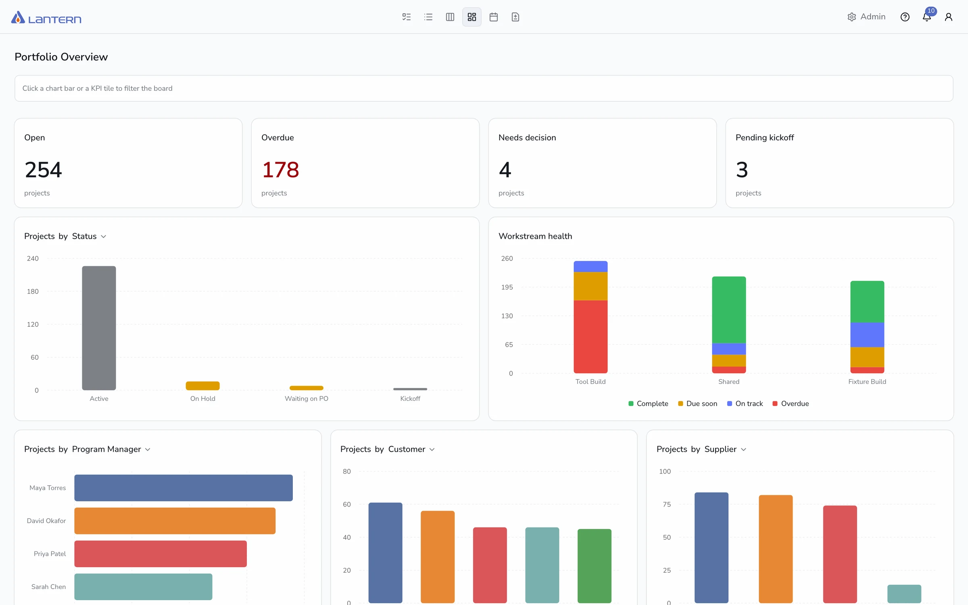Open the calendar view icon
Viewport: 968px width, 605px height.
[x=494, y=17]
